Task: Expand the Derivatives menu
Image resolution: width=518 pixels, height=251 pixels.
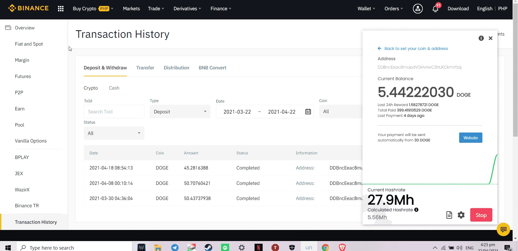Action: (187, 9)
